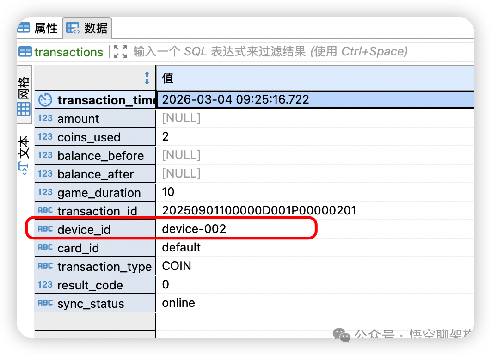Click the numeric icon beside amount

45,118
